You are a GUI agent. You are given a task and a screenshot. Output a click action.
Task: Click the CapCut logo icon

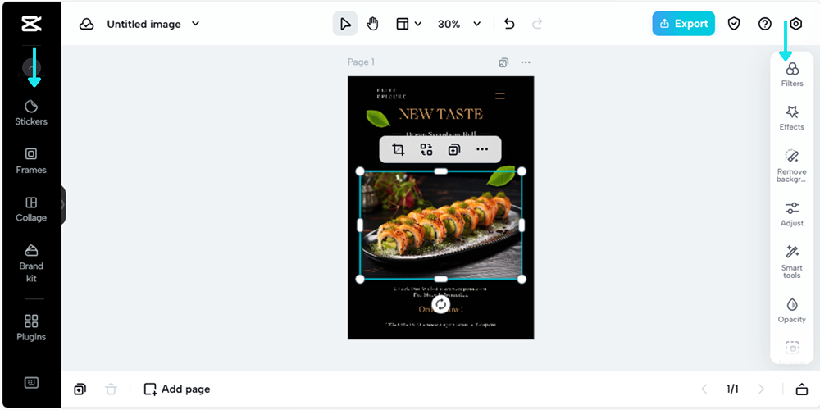click(31, 24)
